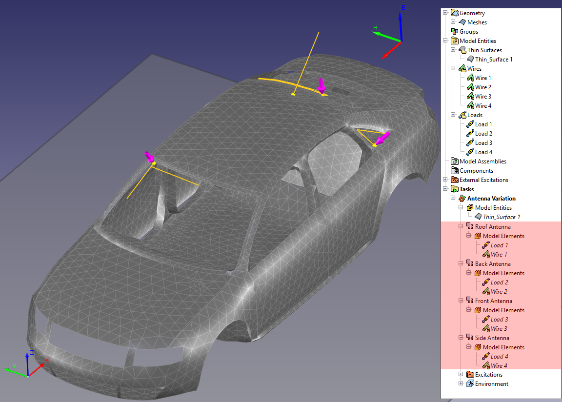Expand the External Excitations node

(445, 180)
